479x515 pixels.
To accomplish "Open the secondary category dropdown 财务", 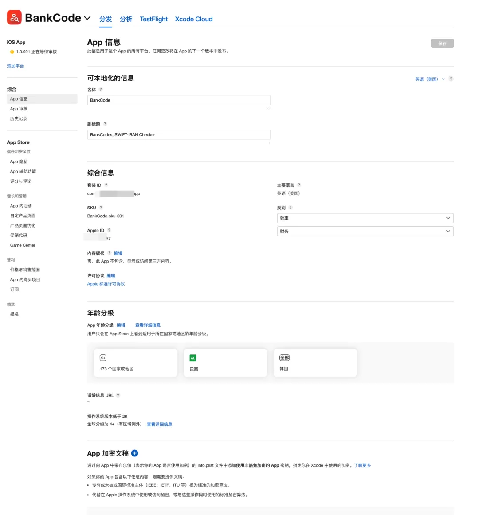I will [x=365, y=231].
